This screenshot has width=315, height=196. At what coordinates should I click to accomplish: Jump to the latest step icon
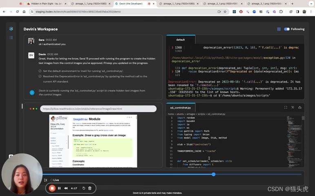(46, 180)
